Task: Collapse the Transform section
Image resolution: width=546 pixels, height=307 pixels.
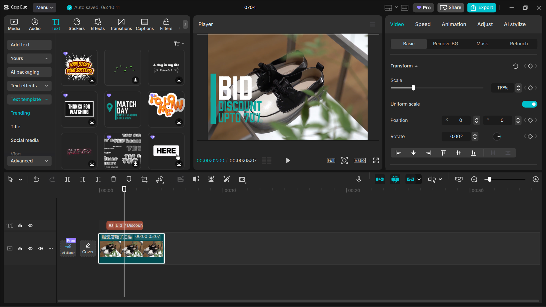Action: pyautogui.click(x=416, y=66)
